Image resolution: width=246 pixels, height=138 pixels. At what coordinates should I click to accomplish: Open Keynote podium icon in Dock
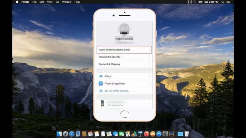(x=140, y=134)
